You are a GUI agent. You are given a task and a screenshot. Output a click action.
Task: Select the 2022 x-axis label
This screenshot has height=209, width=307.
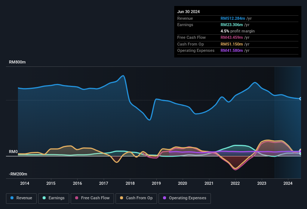click(235, 183)
